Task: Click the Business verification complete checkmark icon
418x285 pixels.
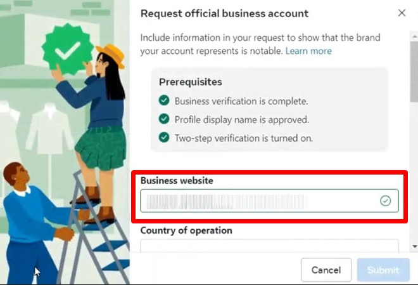Action: click(x=164, y=100)
